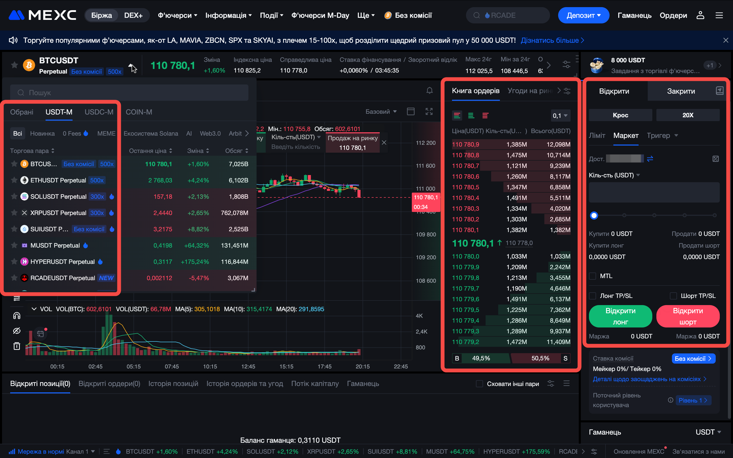Open order book settings sliders icon
This screenshot has height=458, width=733.
[x=567, y=91]
